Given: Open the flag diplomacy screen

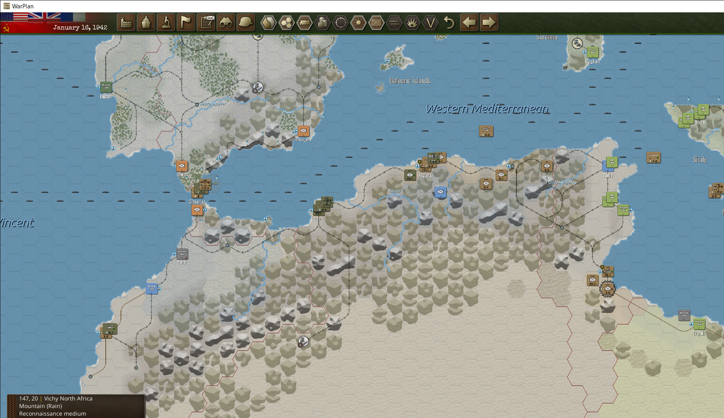Looking at the screenshot, I should (186, 23).
